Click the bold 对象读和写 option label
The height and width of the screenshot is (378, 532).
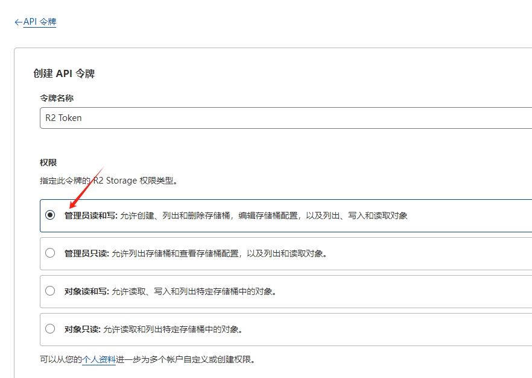86,291
